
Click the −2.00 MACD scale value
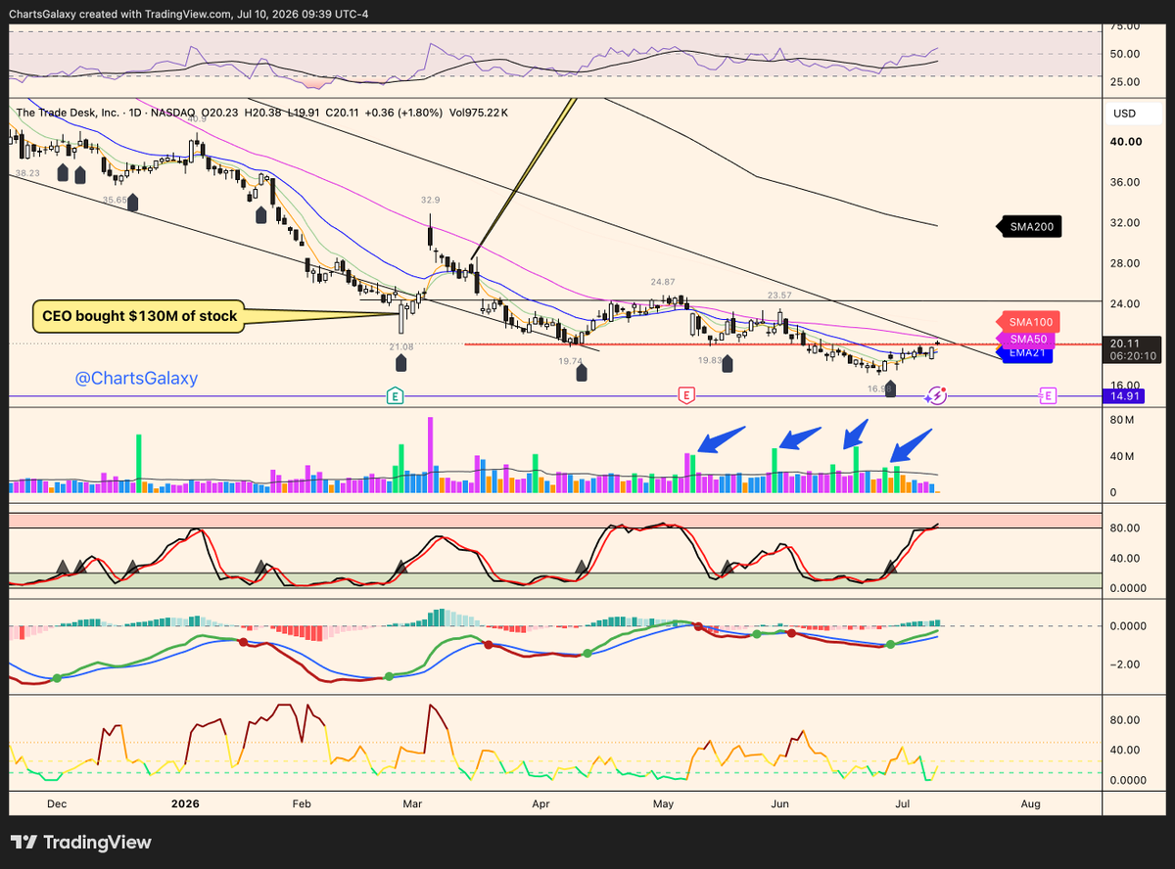pos(1127,664)
